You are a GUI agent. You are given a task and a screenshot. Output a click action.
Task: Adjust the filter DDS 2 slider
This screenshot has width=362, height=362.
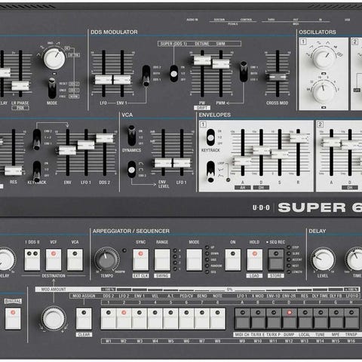click(x=105, y=138)
